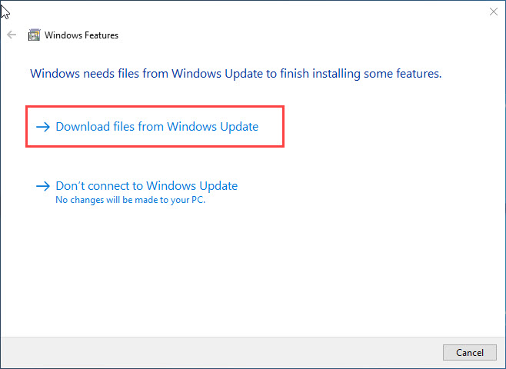The width and height of the screenshot is (506, 369).
Task: Click the blue arrow beside Download files
Action: click(43, 127)
